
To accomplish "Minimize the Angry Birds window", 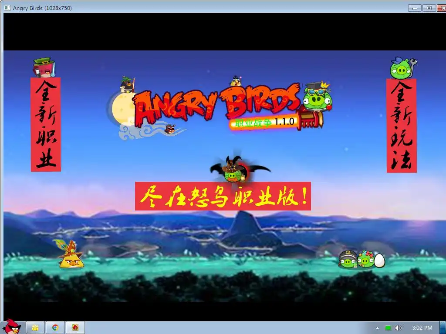I will tap(415, 8).
